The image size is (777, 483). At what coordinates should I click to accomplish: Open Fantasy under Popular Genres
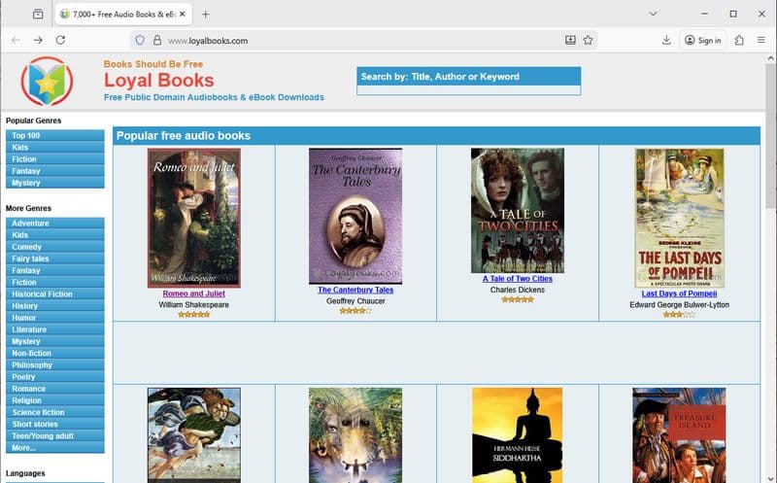tap(55, 171)
